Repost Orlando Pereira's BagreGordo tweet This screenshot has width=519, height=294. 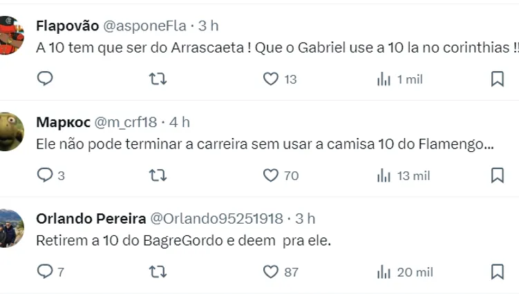(x=158, y=272)
